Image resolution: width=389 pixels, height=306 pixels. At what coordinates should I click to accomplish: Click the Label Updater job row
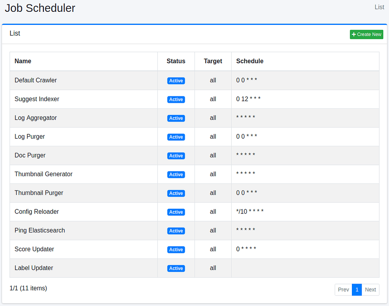point(34,268)
